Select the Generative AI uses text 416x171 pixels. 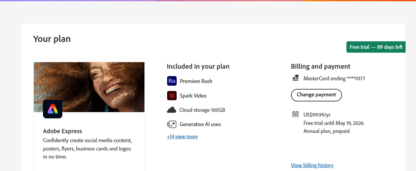(200, 124)
